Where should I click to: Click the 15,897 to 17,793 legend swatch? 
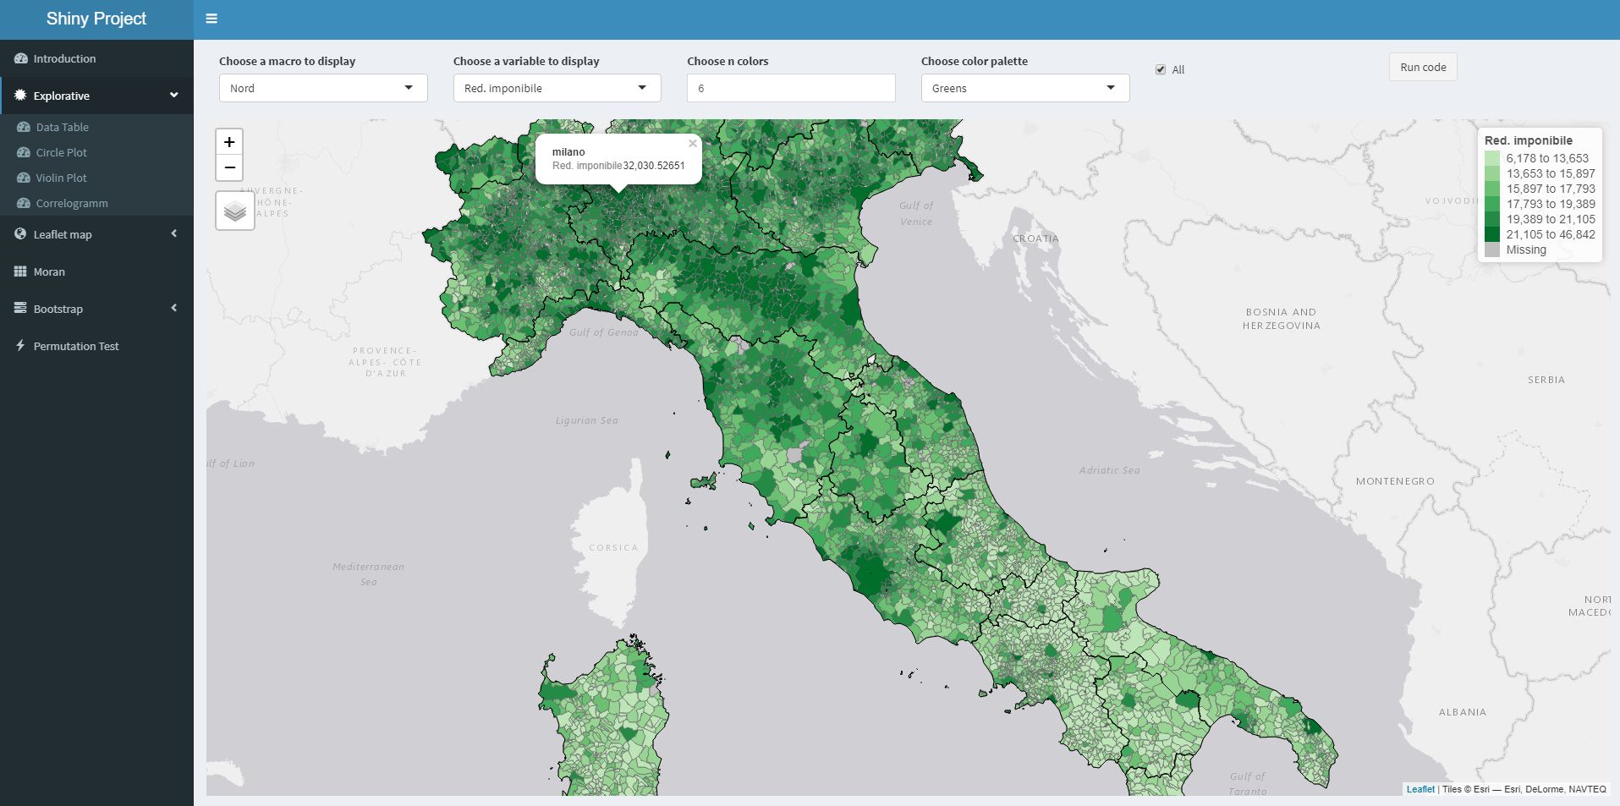pos(1492,189)
